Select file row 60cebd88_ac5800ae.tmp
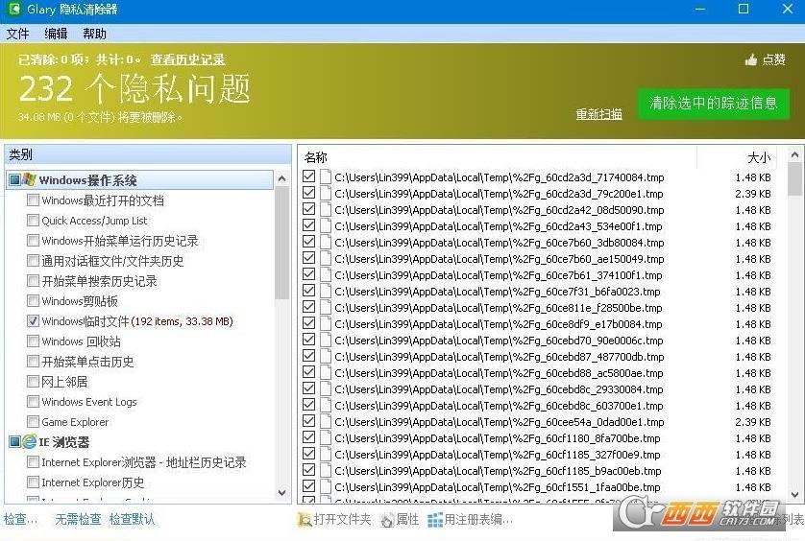805x541 pixels. [x=536, y=373]
